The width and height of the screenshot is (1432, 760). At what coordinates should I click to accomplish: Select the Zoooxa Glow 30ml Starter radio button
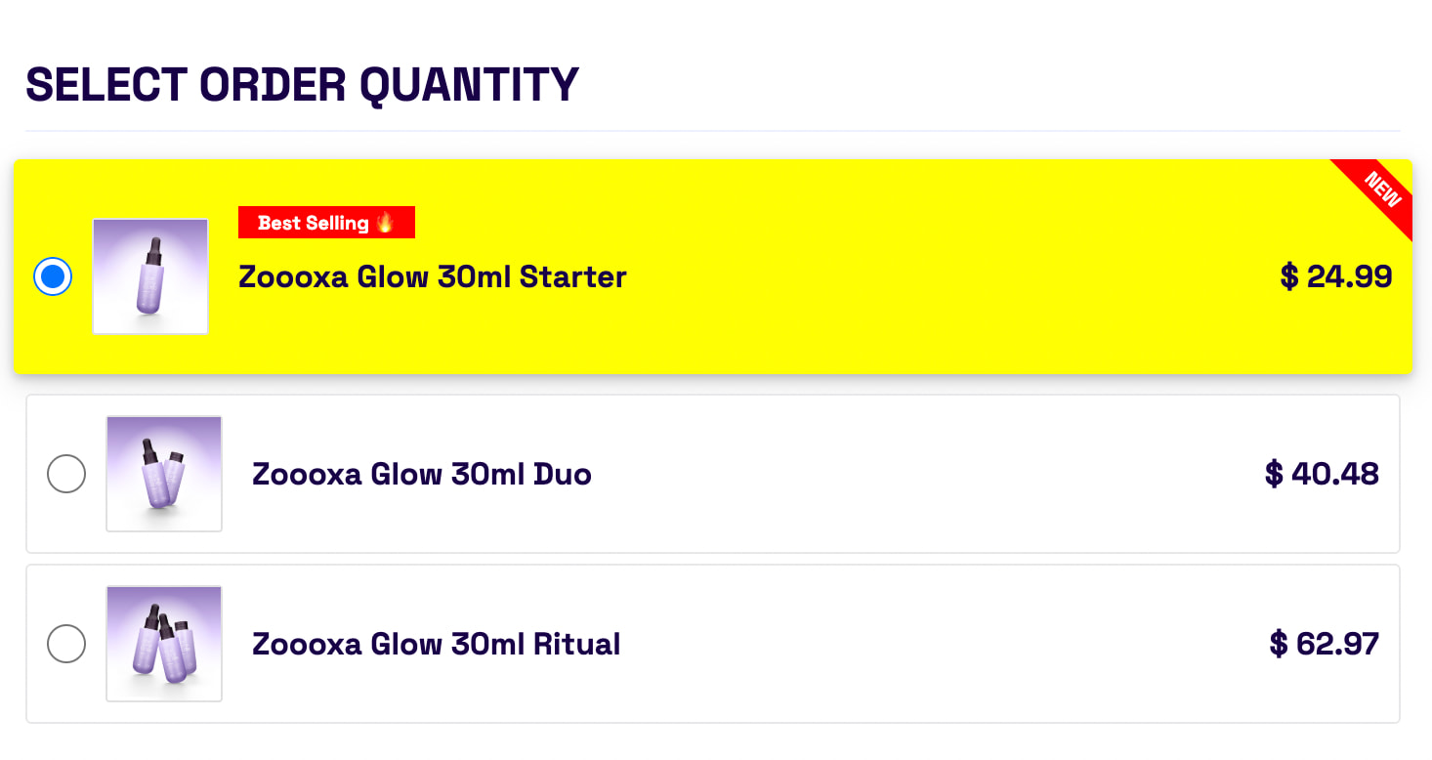click(53, 276)
